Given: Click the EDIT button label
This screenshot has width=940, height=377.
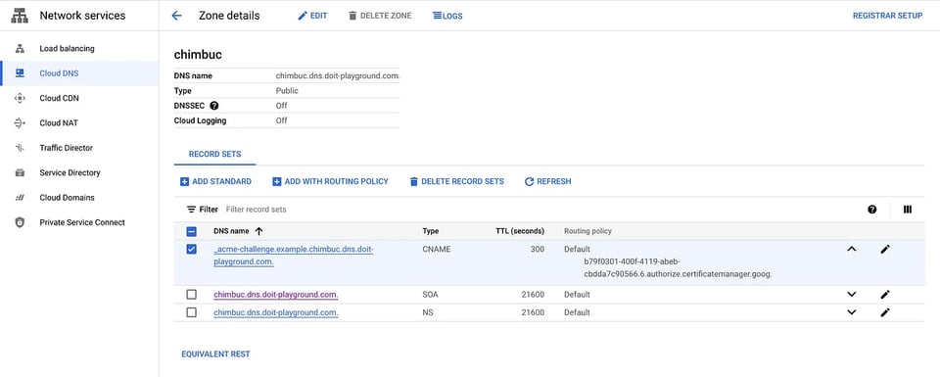Looking at the screenshot, I should pyautogui.click(x=319, y=17).
